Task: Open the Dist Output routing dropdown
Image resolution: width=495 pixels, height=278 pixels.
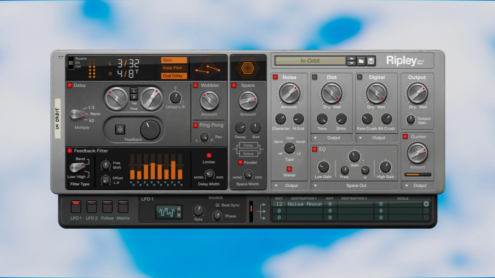Action: [331, 138]
